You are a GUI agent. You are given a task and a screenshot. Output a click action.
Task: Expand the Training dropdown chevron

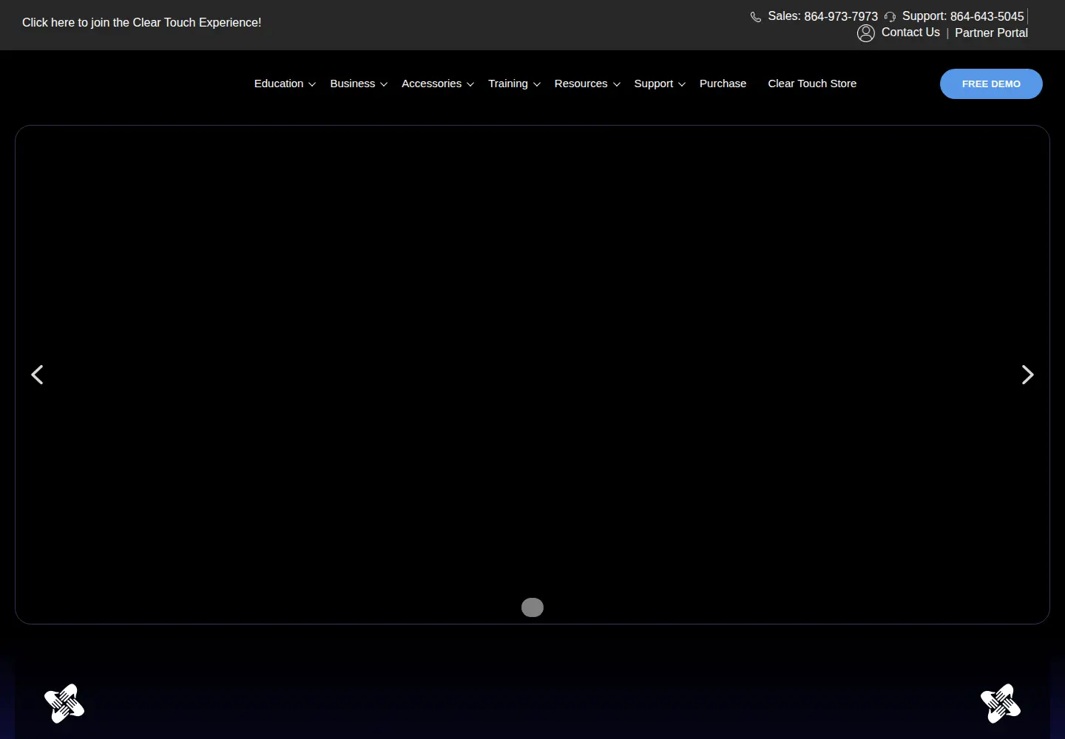tap(537, 84)
